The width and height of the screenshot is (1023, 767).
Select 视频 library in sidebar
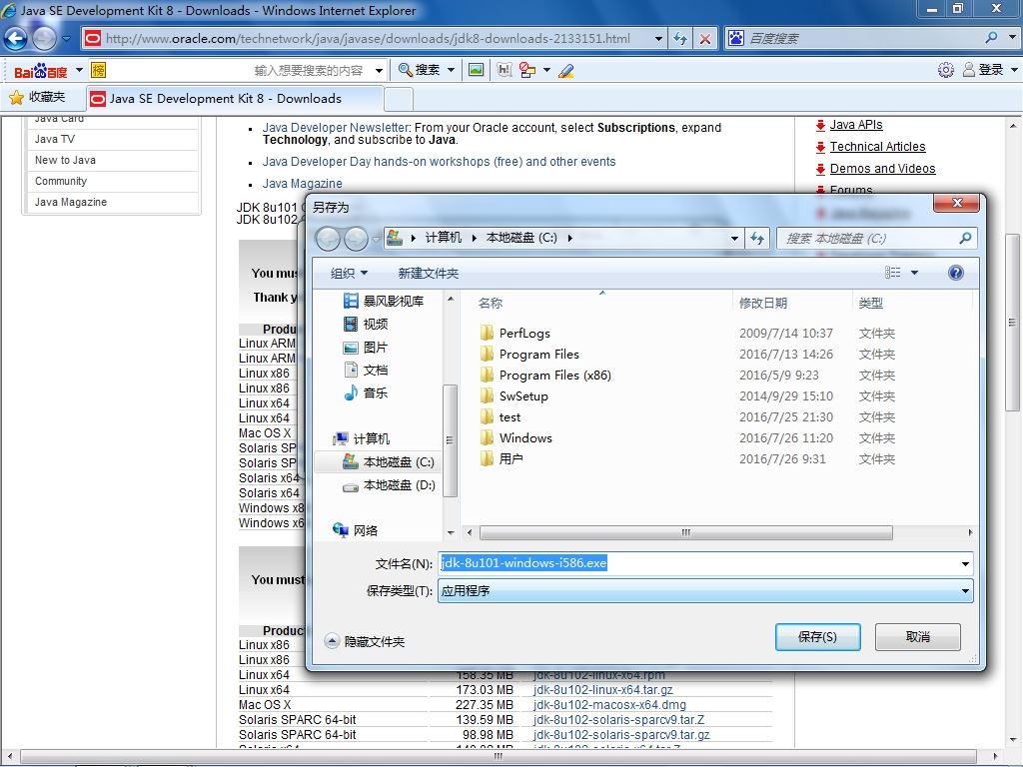pos(367,324)
